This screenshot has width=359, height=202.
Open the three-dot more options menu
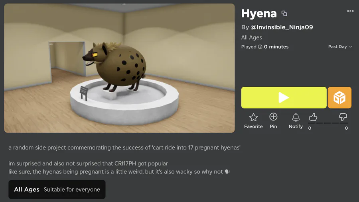(x=350, y=11)
